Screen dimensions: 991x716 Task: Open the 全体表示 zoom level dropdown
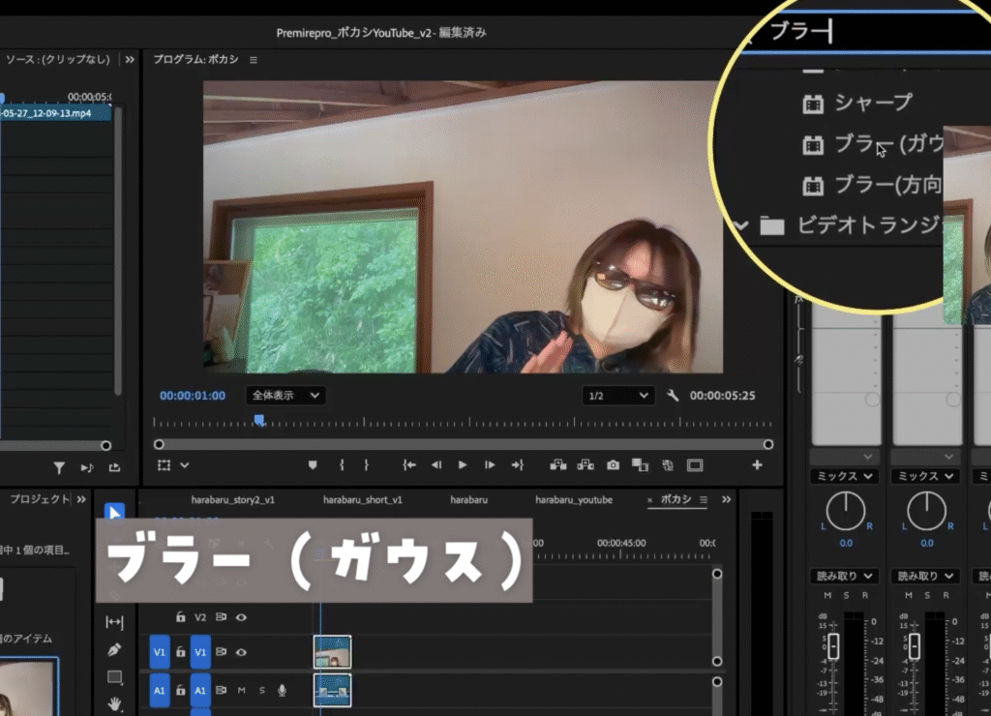285,396
